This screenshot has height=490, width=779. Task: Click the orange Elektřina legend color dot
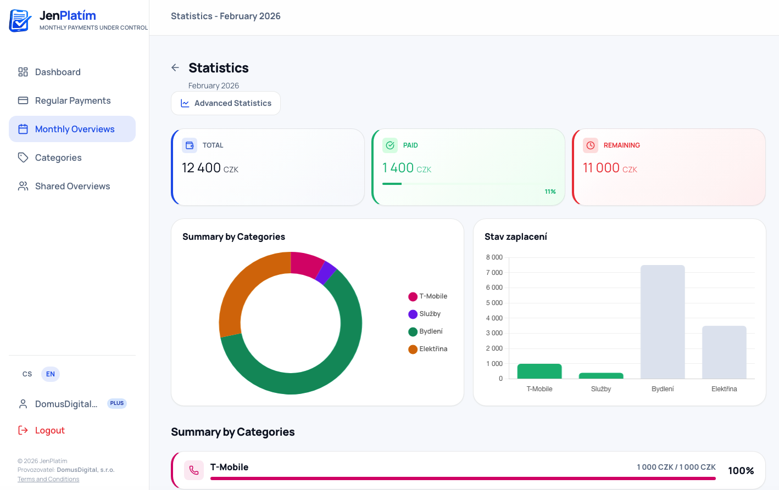(413, 350)
